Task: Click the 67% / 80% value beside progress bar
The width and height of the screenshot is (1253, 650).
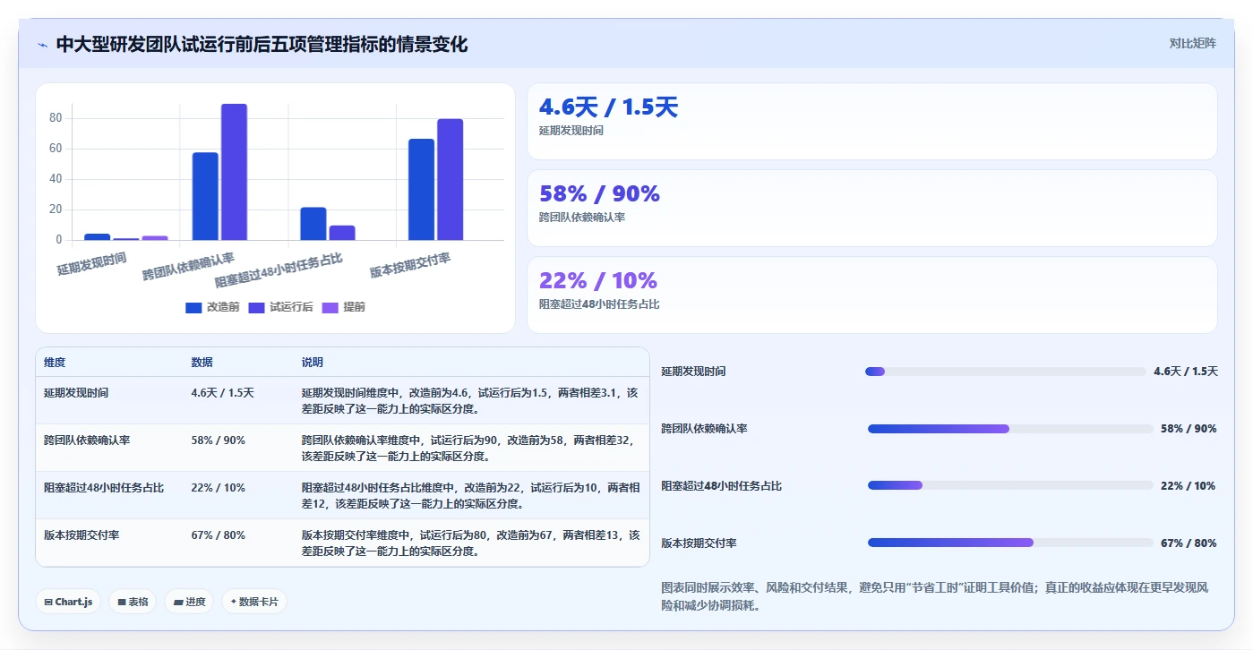Action: 1189,543
